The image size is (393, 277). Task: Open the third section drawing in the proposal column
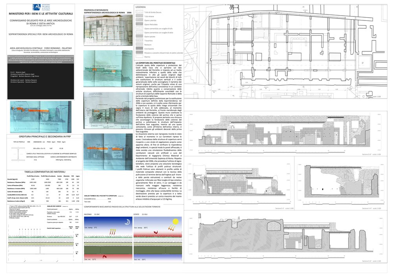108,110
